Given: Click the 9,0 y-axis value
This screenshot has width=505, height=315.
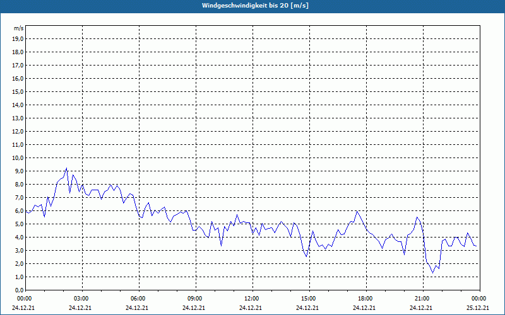Looking at the screenshot, I should (20, 171).
